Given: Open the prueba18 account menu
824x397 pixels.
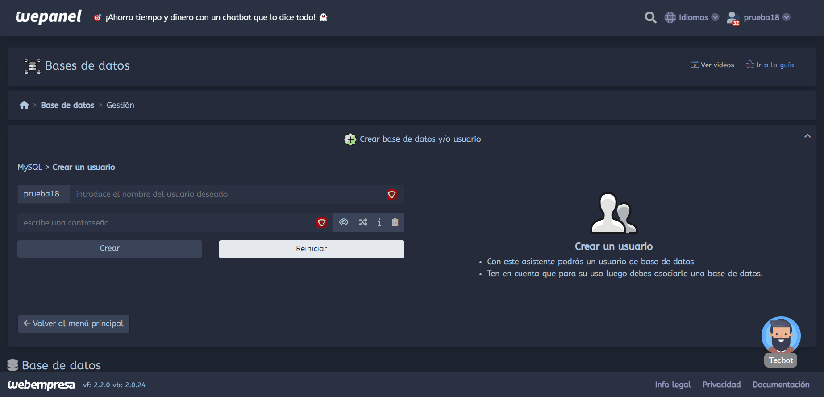Looking at the screenshot, I should coord(758,17).
